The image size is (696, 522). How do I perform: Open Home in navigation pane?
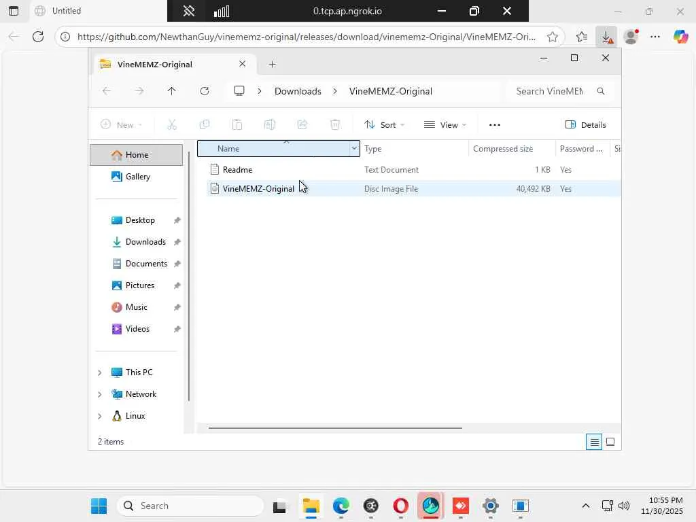[x=136, y=155]
